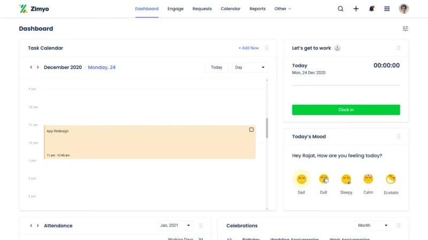
Task: Open the search magnifier icon
Action: tap(340, 9)
